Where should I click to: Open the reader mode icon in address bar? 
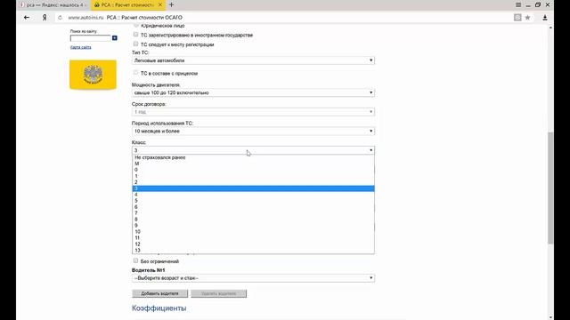pos(517,18)
